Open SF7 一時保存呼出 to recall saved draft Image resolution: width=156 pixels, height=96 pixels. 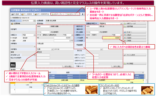[42, 14]
